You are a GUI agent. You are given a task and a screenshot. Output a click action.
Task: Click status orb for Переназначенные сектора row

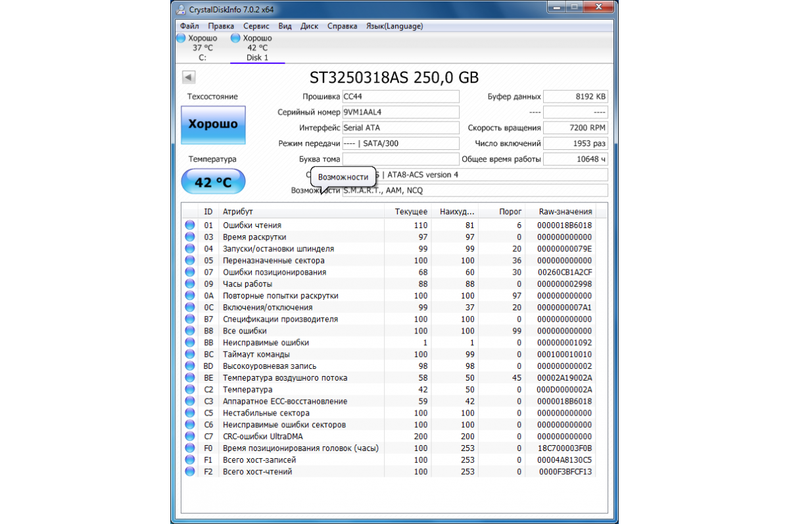point(190,260)
